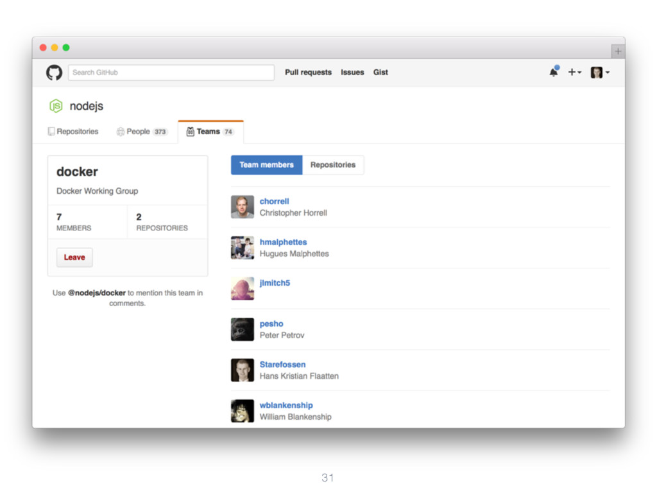Open Starefossen's profile link
The image size is (657, 493).
pos(282,365)
